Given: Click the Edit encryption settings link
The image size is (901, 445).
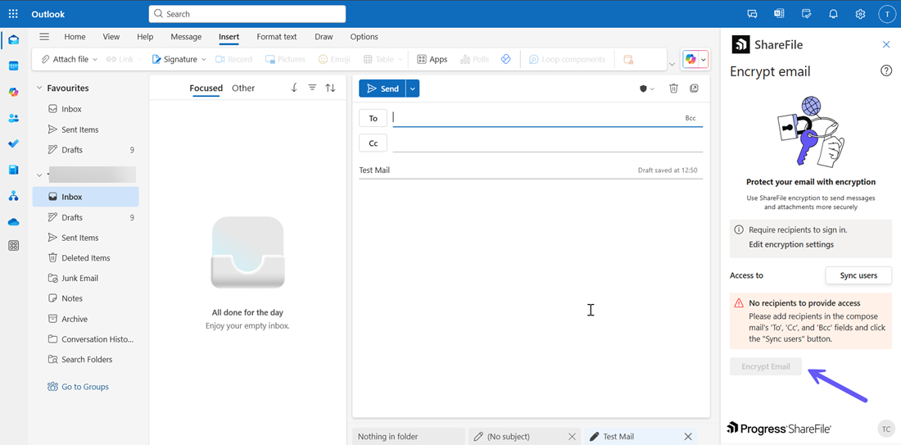Looking at the screenshot, I should click(791, 244).
